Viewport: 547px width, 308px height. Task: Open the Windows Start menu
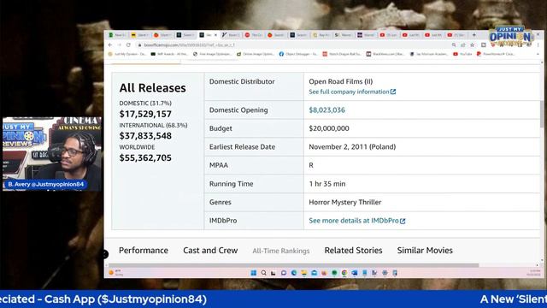point(254,273)
